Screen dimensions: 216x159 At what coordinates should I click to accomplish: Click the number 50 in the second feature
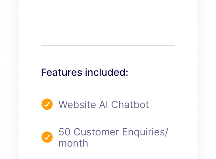tap(65, 132)
